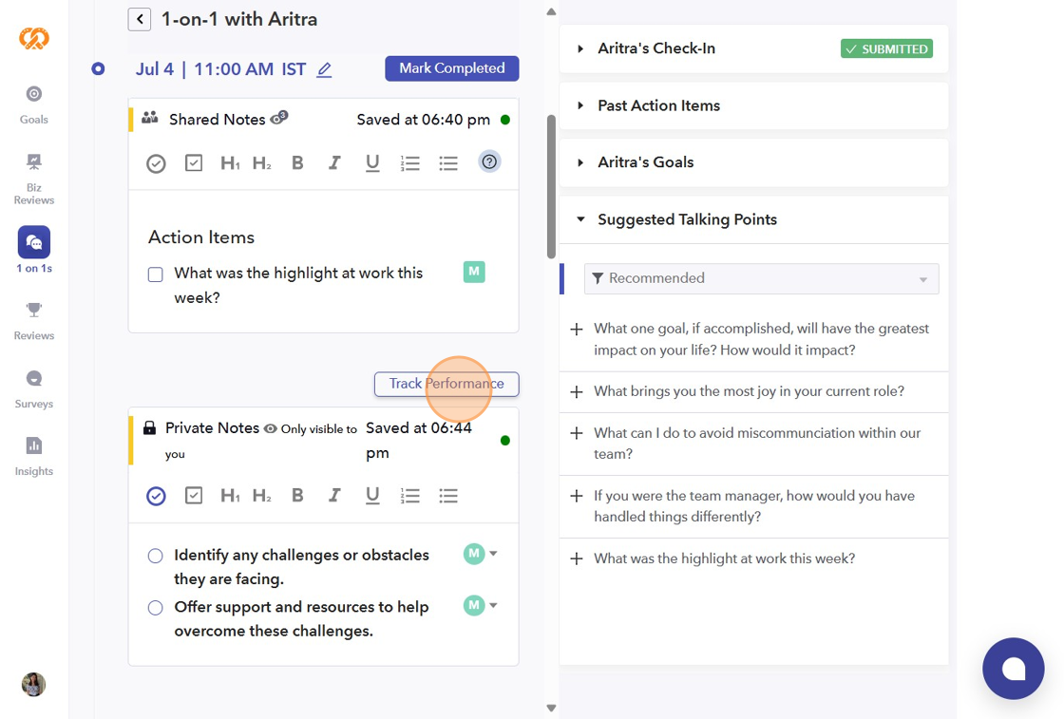The width and height of the screenshot is (1064, 719).
Task: Toggle italic in Private Notes
Action: (x=333, y=496)
